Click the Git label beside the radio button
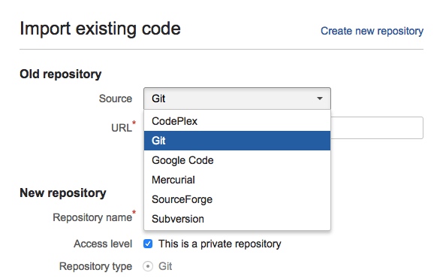 pyautogui.click(x=165, y=266)
